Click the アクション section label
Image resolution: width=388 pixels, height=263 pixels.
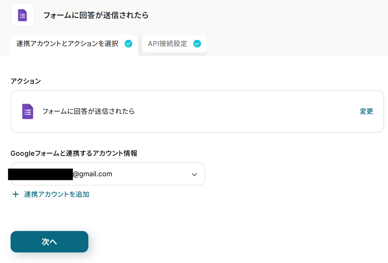(26, 81)
